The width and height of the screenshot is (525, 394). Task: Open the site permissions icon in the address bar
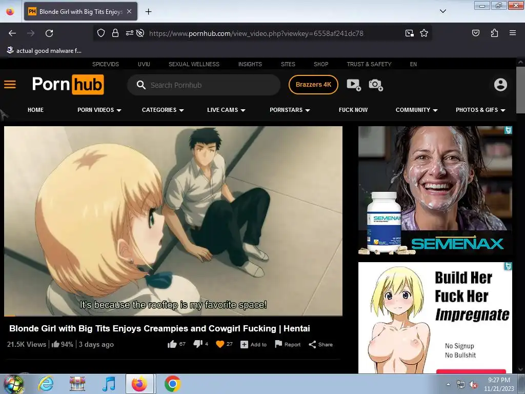[130, 33]
